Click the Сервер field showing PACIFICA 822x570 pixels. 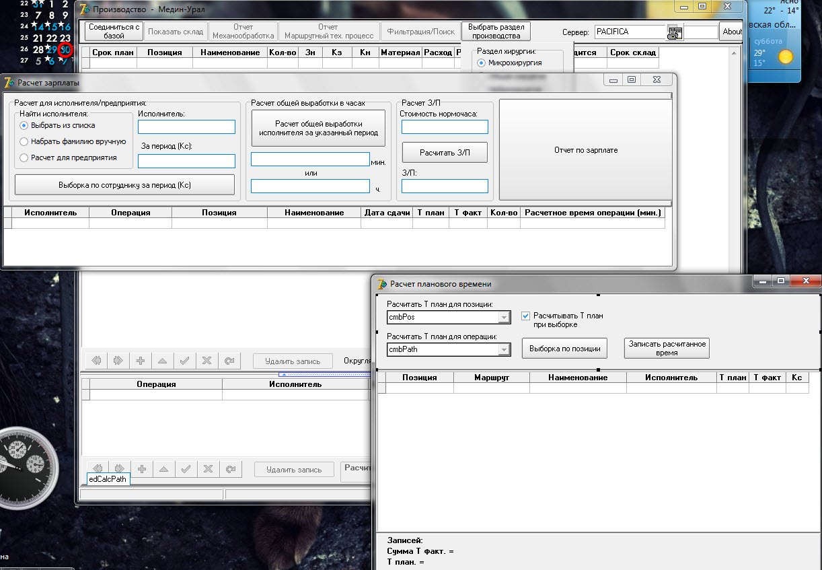click(630, 32)
